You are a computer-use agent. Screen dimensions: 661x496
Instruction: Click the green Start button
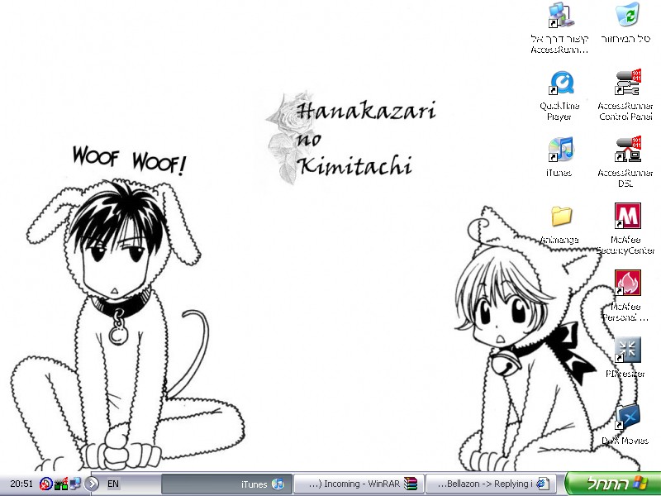(612, 484)
